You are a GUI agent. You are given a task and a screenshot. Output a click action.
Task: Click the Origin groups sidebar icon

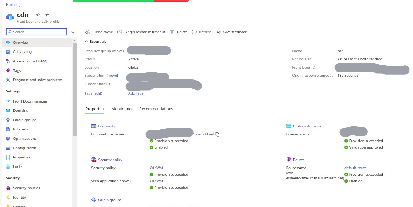[8, 120]
